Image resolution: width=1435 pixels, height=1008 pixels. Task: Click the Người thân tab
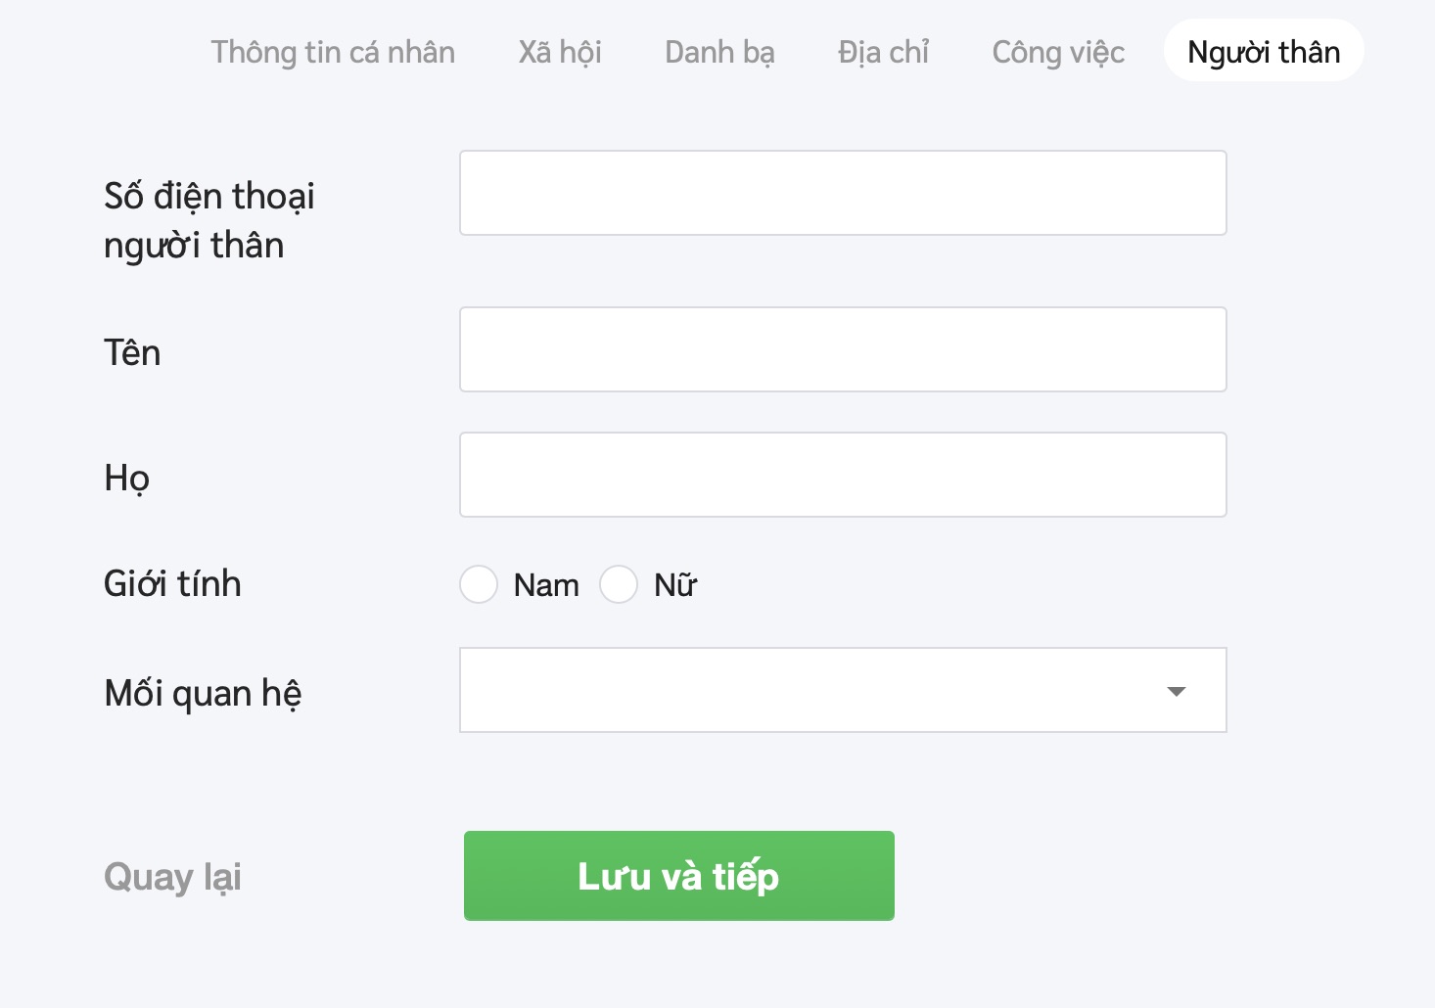[1264, 52]
